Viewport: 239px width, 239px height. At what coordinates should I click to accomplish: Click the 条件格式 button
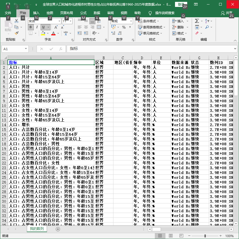(149, 21)
